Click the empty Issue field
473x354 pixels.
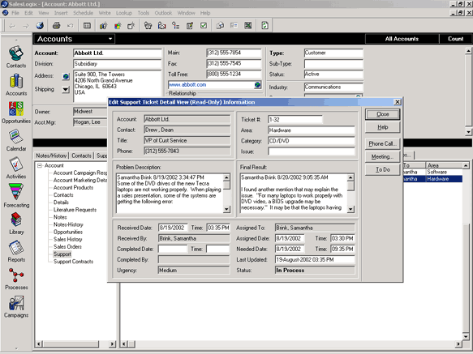(311, 151)
